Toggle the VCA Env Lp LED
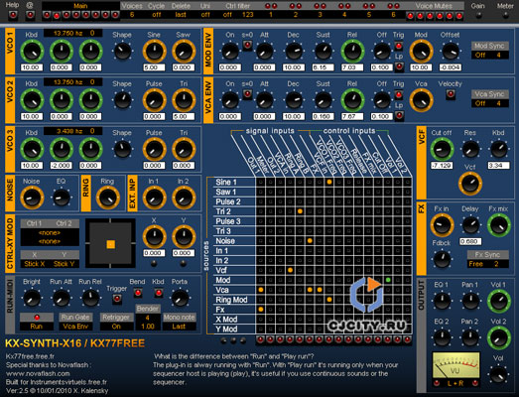The image size is (519, 397). pos(399,116)
